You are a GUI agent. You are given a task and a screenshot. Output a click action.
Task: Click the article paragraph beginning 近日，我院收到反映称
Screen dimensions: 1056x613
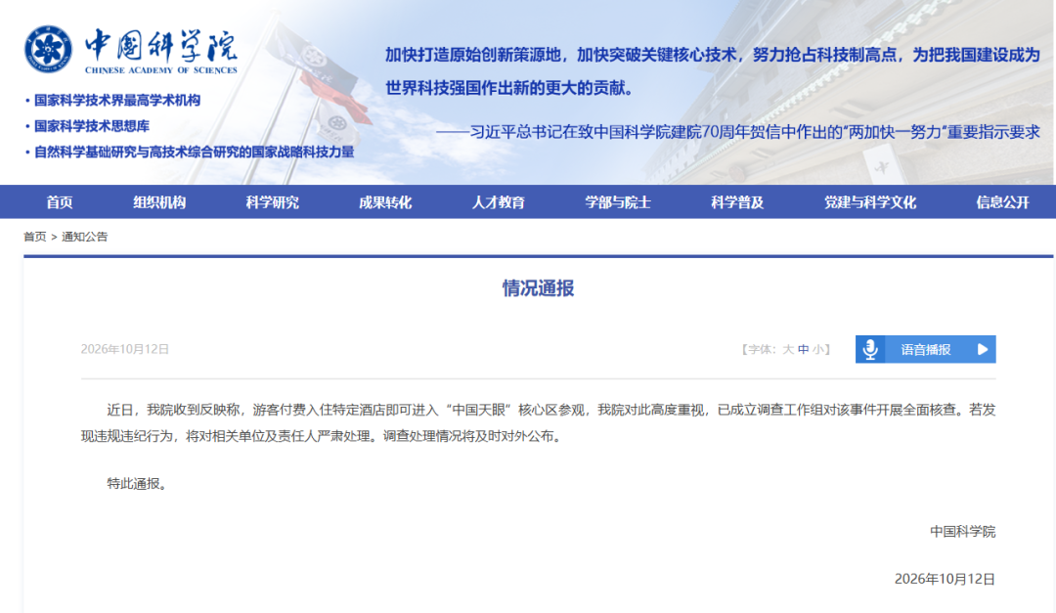(538, 423)
